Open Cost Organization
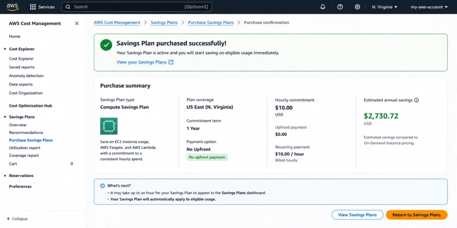The width and height of the screenshot is (457, 228). pos(25,93)
